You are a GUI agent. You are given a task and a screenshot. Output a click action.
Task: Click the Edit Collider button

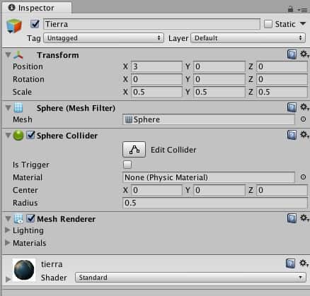[x=134, y=150]
